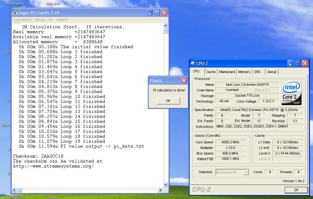
Task: Click the CPU-Z title bar icon
Action: (193, 63)
